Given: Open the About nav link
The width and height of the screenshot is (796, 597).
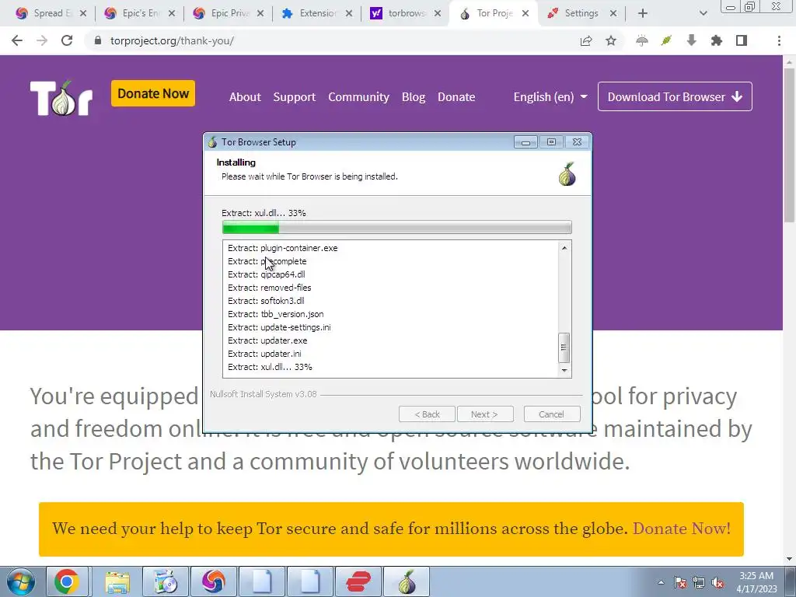Looking at the screenshot, I should pos(245,96).
